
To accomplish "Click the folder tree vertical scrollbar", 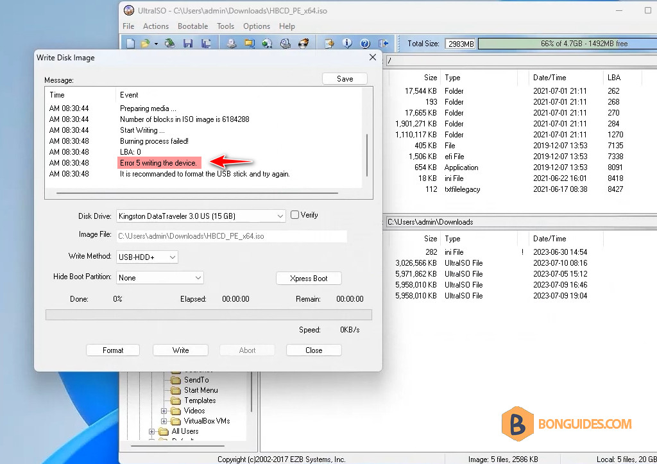I will click(252, 392).
